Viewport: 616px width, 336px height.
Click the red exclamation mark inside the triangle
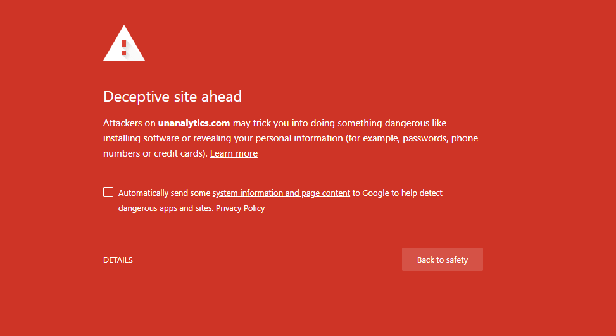[x=124, y=47]
